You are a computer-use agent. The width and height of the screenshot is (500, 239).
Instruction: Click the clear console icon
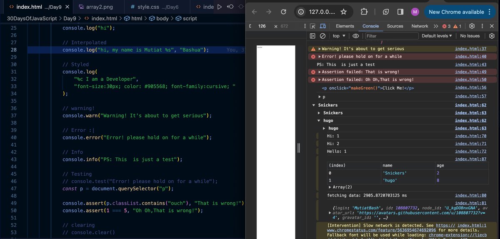(322, 36)
